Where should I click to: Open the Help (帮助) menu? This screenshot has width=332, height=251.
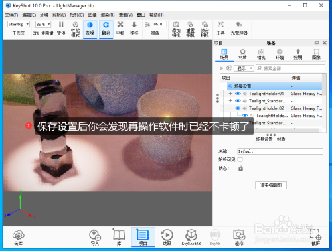coord(156,15)
